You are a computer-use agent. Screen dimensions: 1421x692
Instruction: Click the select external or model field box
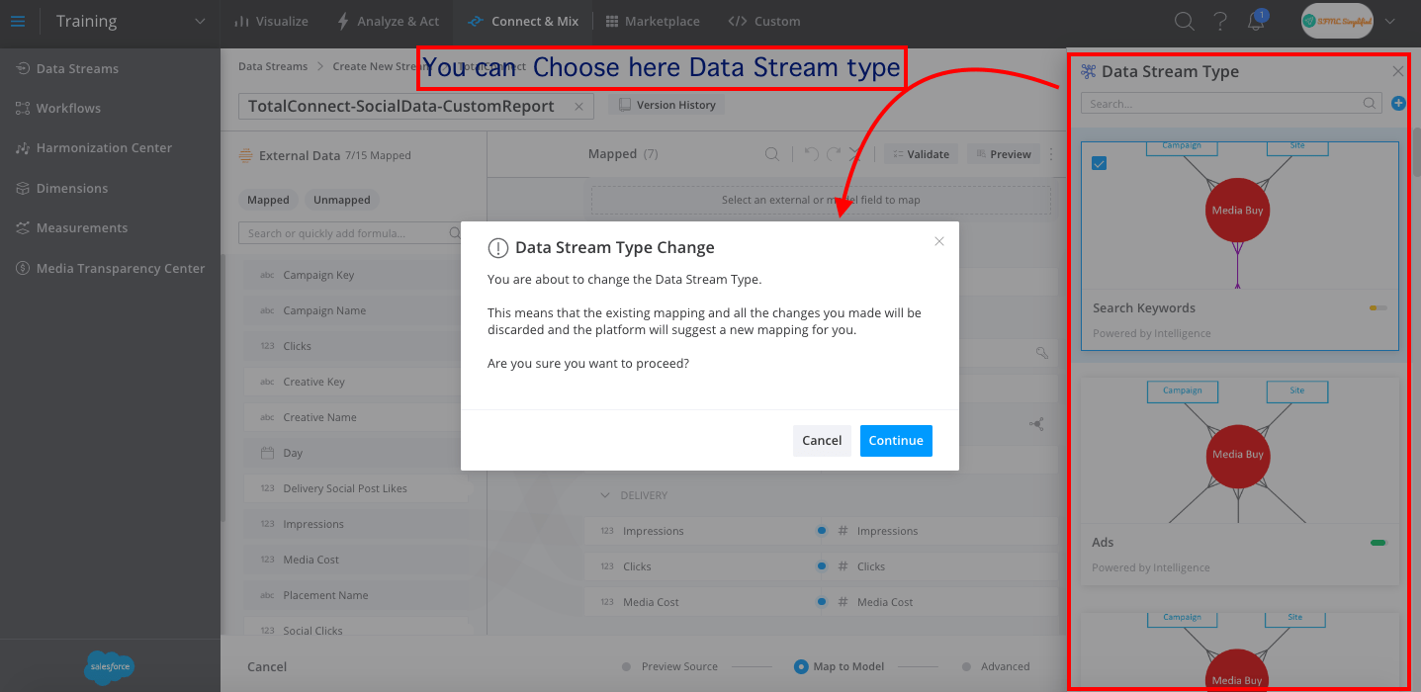pos(821,200)
